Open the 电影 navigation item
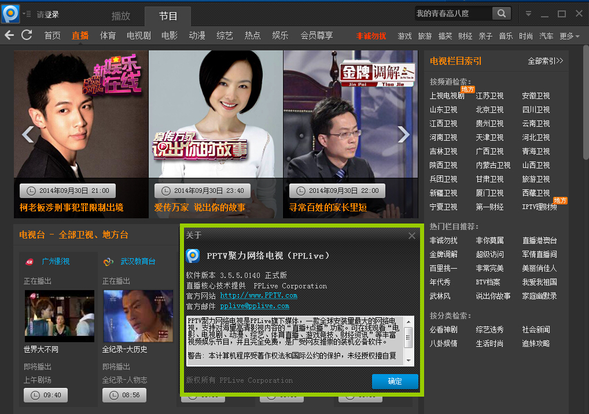The width and height of the screenshot is (589, 414). [170, 36]
